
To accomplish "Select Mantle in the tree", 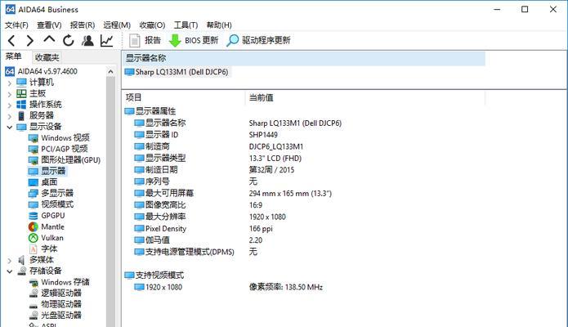I will coord(47,227).
